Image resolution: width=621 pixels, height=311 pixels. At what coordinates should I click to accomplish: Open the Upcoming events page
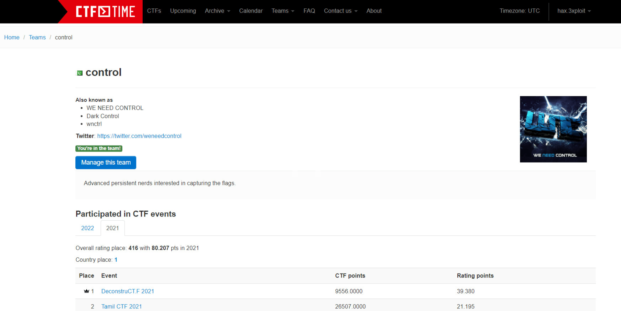point(183,11)
